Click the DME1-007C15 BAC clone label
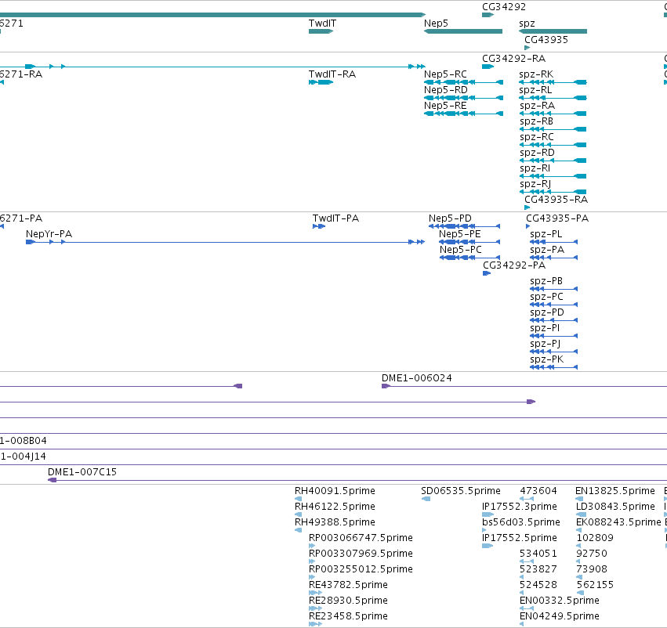This screenshot has height=628, width=667. click(x=82, y=472)
